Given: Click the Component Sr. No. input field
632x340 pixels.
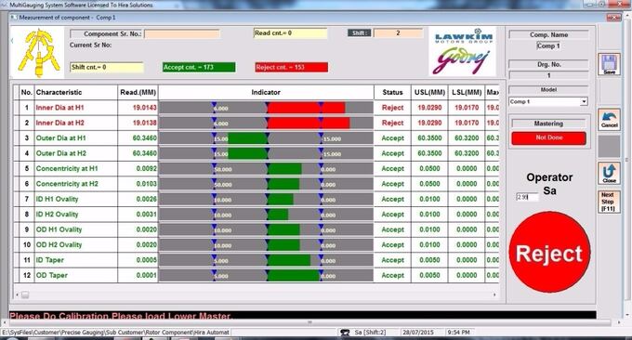Looking at the screenshot, I should pyautogui.click(x=182, y=34).
